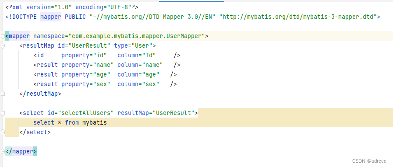393x167 pixels.
Task: Click fold marker beside closing select tag
Action: [x=3, y=132]
